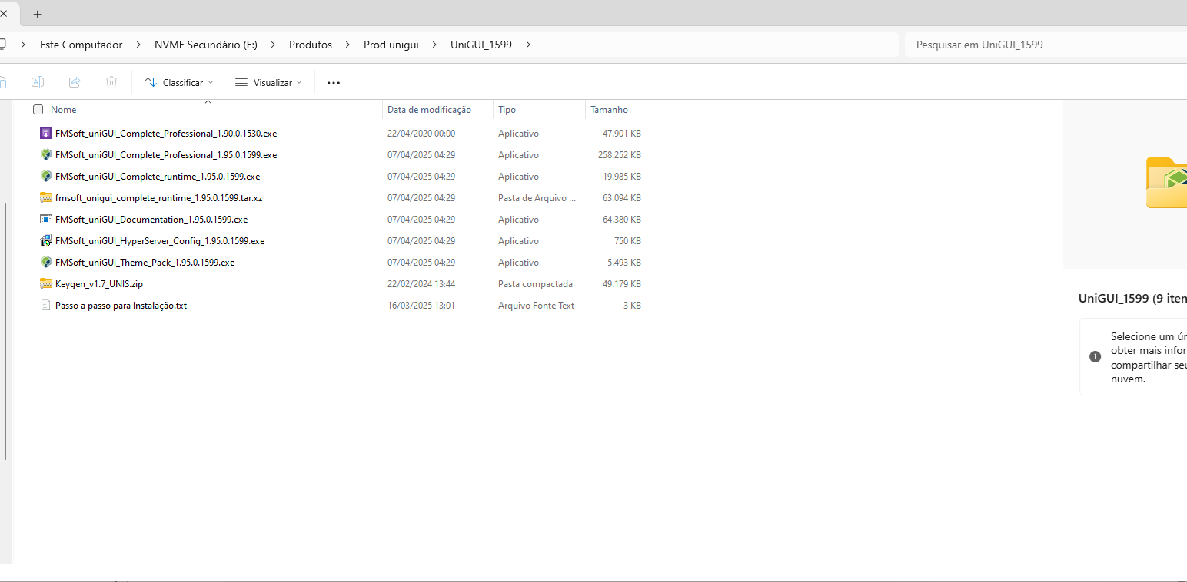Click the icon of Professional_1.95.0.1599.exe

tap(45, 154)
